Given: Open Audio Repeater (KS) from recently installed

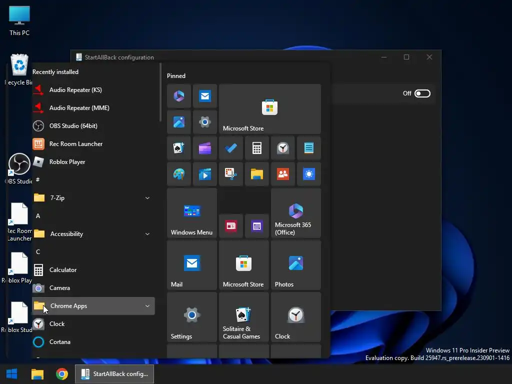Looking at the screenshot, I should click(93, 90).
